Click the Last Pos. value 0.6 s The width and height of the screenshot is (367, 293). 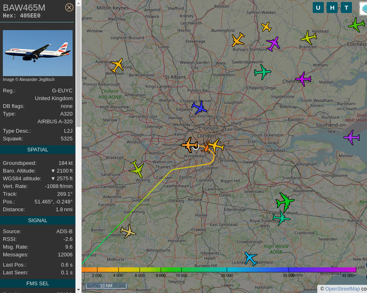tap(67, 265)
